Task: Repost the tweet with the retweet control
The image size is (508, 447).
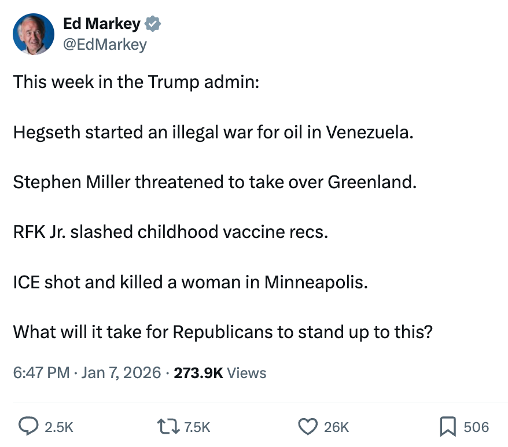Action: point(168,427)
